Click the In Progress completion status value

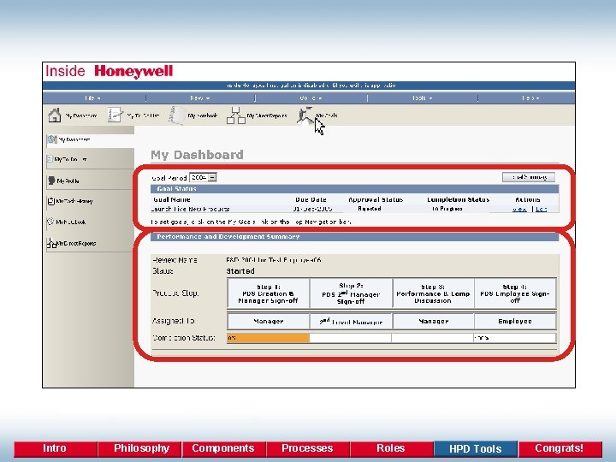point(447,209)
